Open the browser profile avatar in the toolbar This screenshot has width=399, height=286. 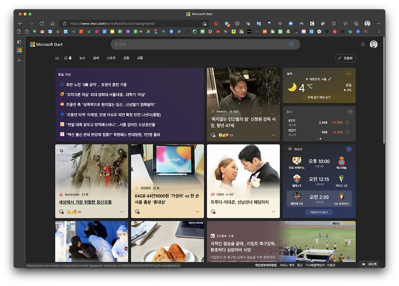click(x=368, y=23)
